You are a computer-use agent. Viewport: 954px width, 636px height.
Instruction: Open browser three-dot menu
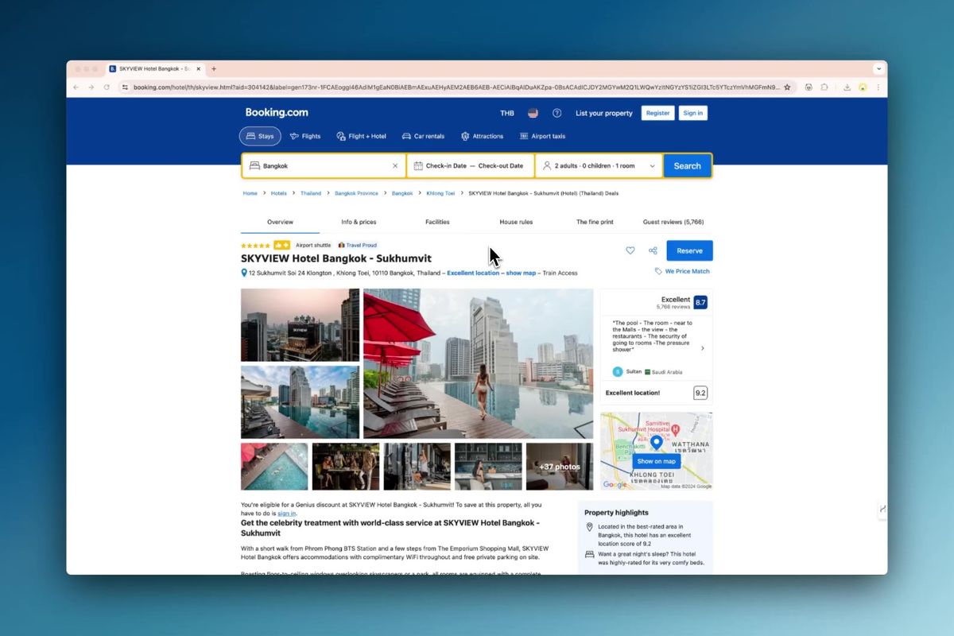878,87
